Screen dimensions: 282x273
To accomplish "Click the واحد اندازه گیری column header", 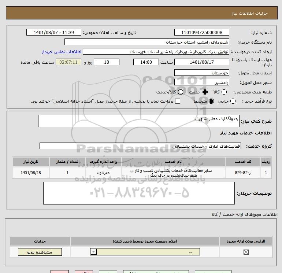I will tap(103, 162).
